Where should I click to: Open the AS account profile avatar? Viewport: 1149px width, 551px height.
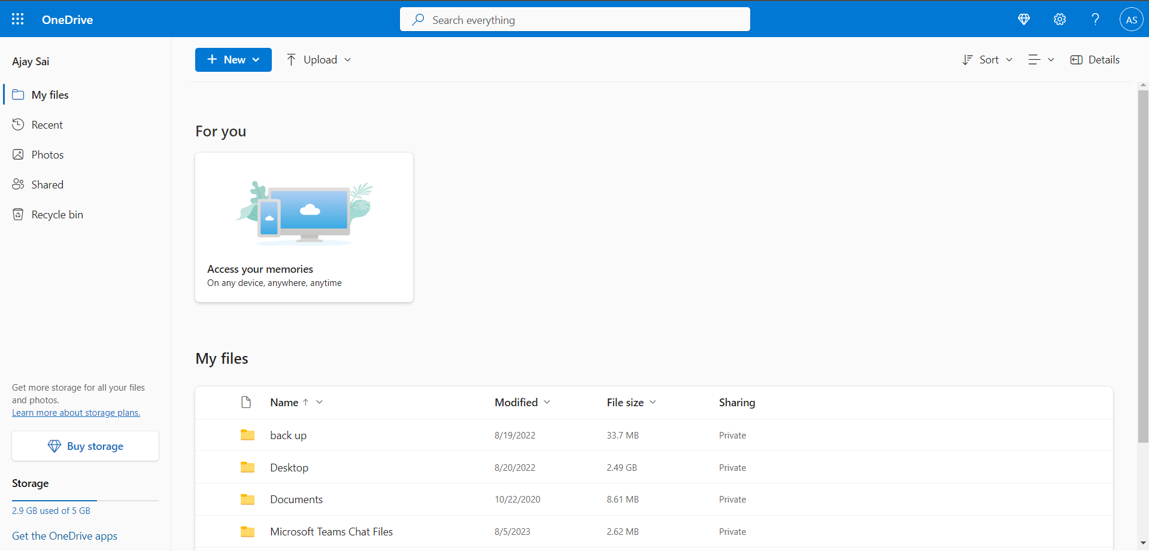[x=1131, y=19]
